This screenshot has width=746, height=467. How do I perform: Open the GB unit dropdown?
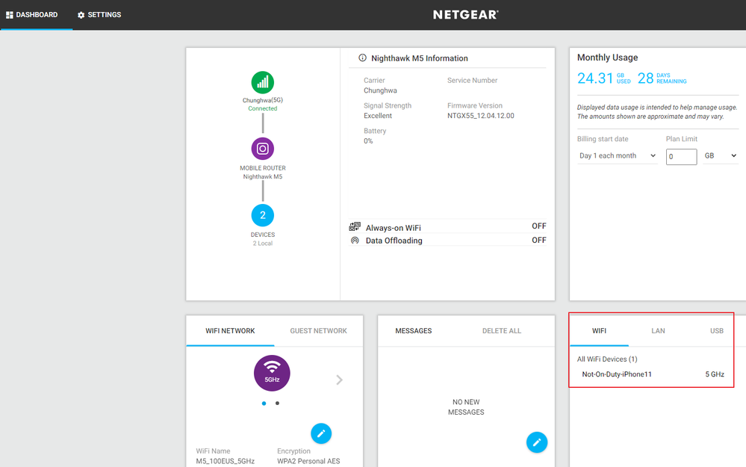[721, 155]
